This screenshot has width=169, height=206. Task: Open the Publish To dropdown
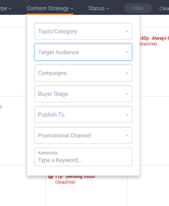click(x=83, y=115)
